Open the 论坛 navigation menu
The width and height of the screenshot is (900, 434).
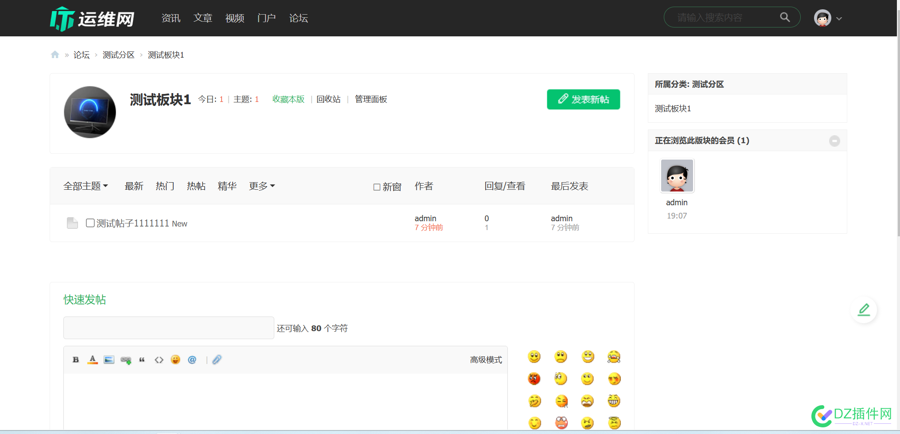point(298,18)
